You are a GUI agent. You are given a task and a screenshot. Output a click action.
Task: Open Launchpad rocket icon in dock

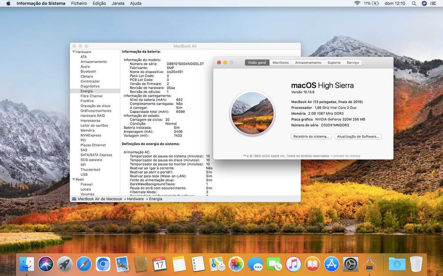point(65,264)
